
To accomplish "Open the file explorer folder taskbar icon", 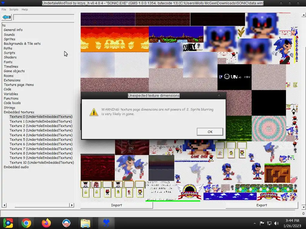I will pyautogui.click(x=85, y=223).
